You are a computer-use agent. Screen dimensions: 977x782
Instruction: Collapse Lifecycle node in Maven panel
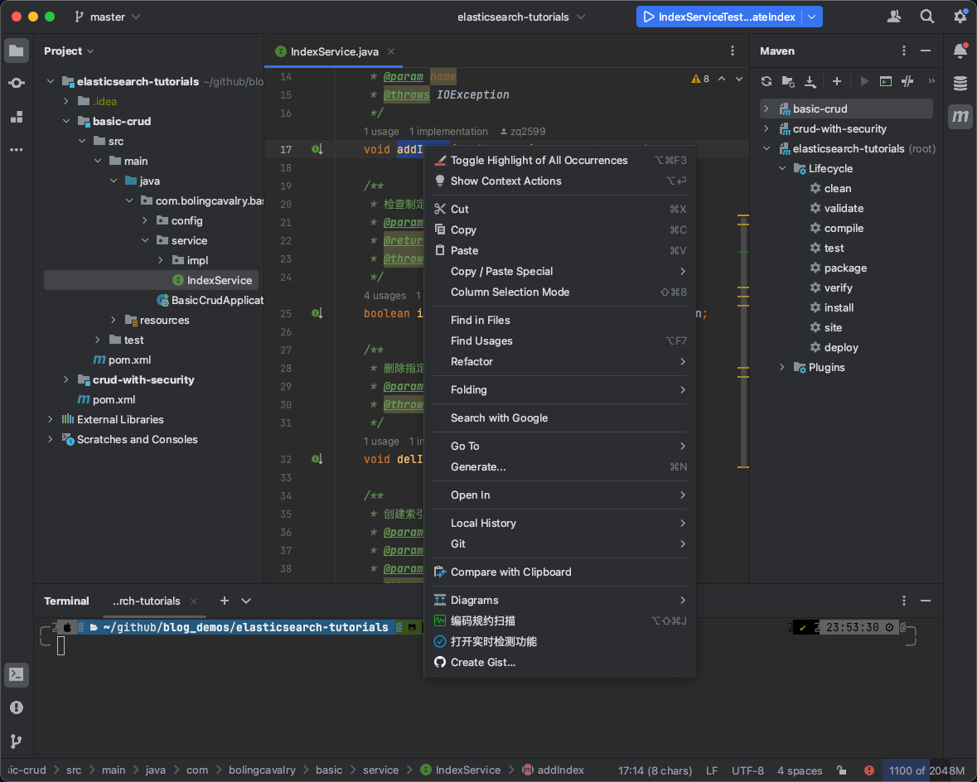(x=782, y=168)
